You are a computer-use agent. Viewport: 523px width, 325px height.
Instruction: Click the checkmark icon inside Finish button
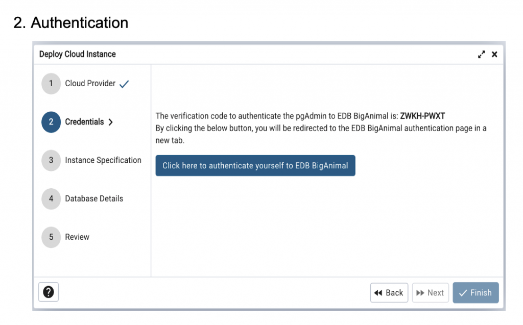(x=463, y=292)
